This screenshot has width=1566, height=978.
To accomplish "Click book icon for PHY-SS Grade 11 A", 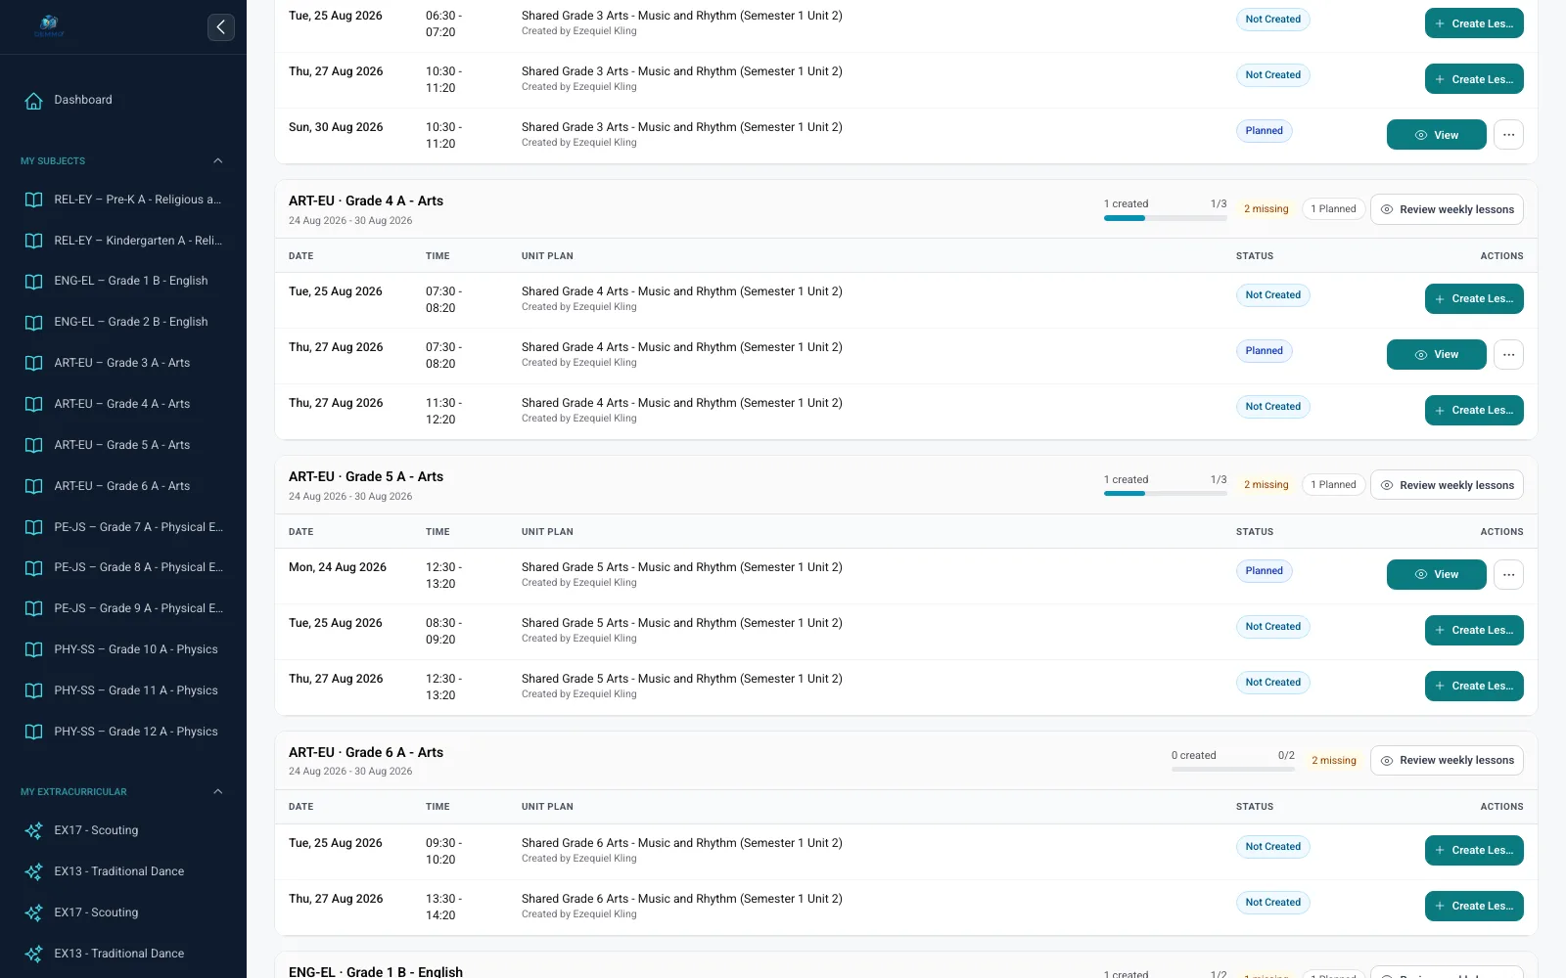I will click(33, 690).
